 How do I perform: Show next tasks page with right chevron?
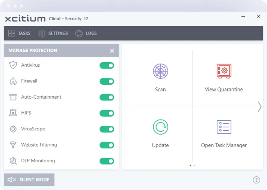pyautogui.click(x=259, y=107)
